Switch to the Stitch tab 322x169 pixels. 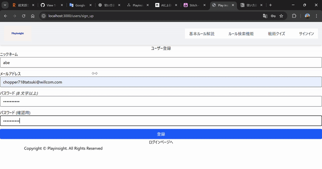coord(192,5)
